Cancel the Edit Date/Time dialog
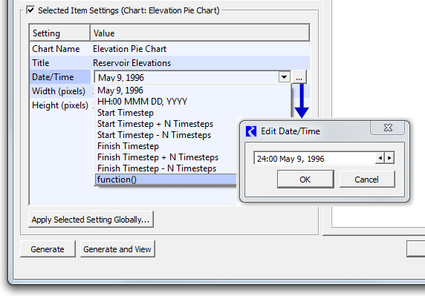Image resolution: width=425 pixels, height=296 pixels. (367, 180)
